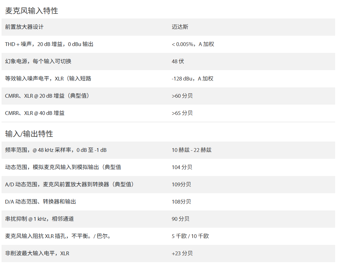Click the 幻象电源 row label
The image size is (337, 264).
[x=38, y=61]
